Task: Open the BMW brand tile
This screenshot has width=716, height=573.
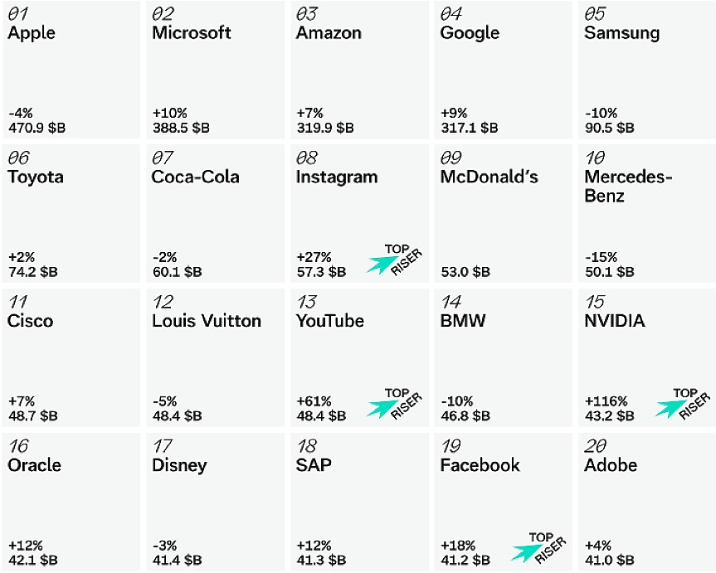Action: pos(503,358)
